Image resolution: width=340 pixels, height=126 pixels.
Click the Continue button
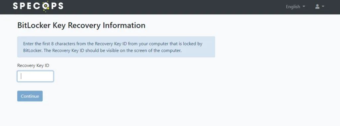pos(30,96)
